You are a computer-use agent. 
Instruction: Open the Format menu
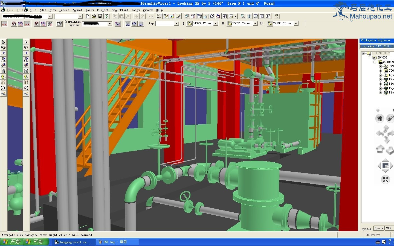click(x=77, y=10)
